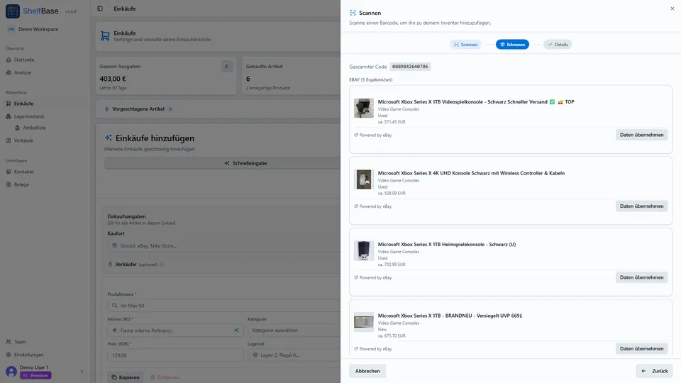Click the Zurück button
The image size is (681, 383).
[655, 371]
